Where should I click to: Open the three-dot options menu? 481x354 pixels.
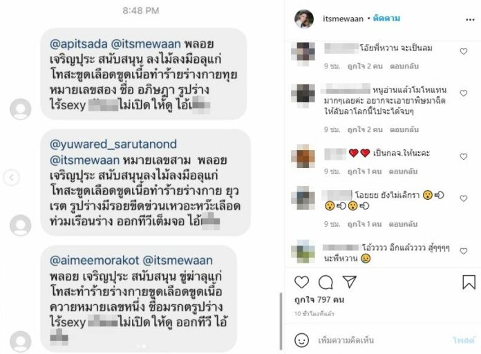[x=470, y=19]
